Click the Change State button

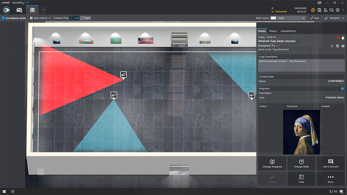coord(301,163)
